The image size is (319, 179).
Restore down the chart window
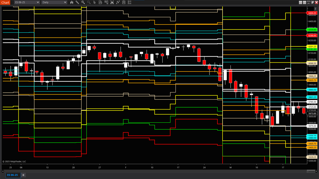(312, 2)
